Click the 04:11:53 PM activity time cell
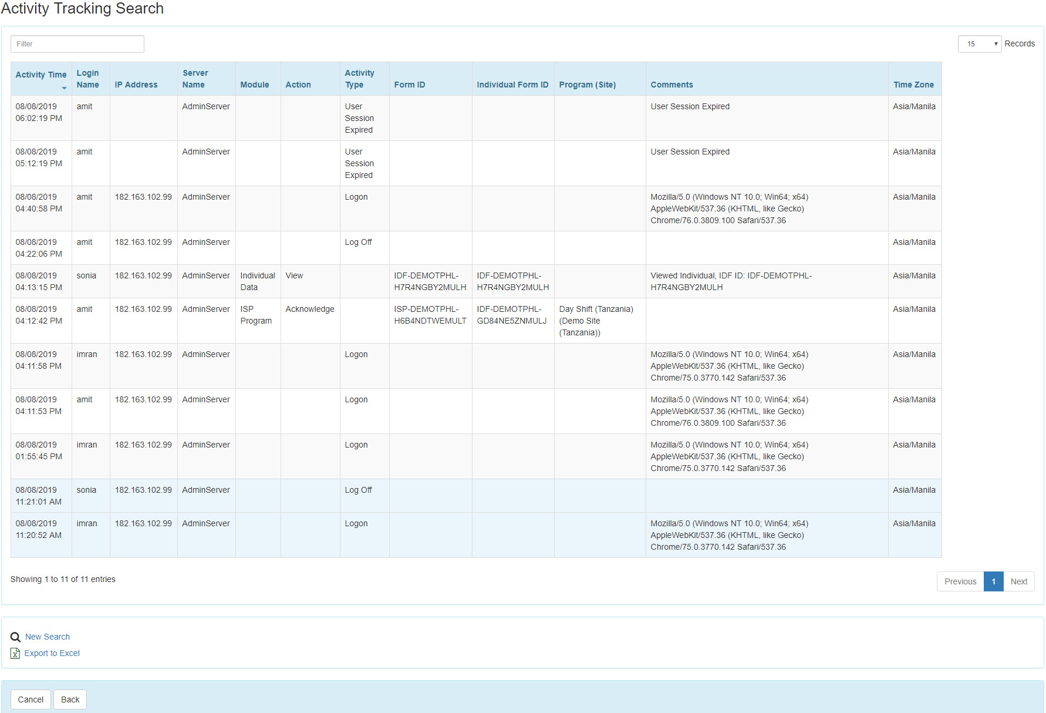The image size is (1046, 713). tap(41, 411)
